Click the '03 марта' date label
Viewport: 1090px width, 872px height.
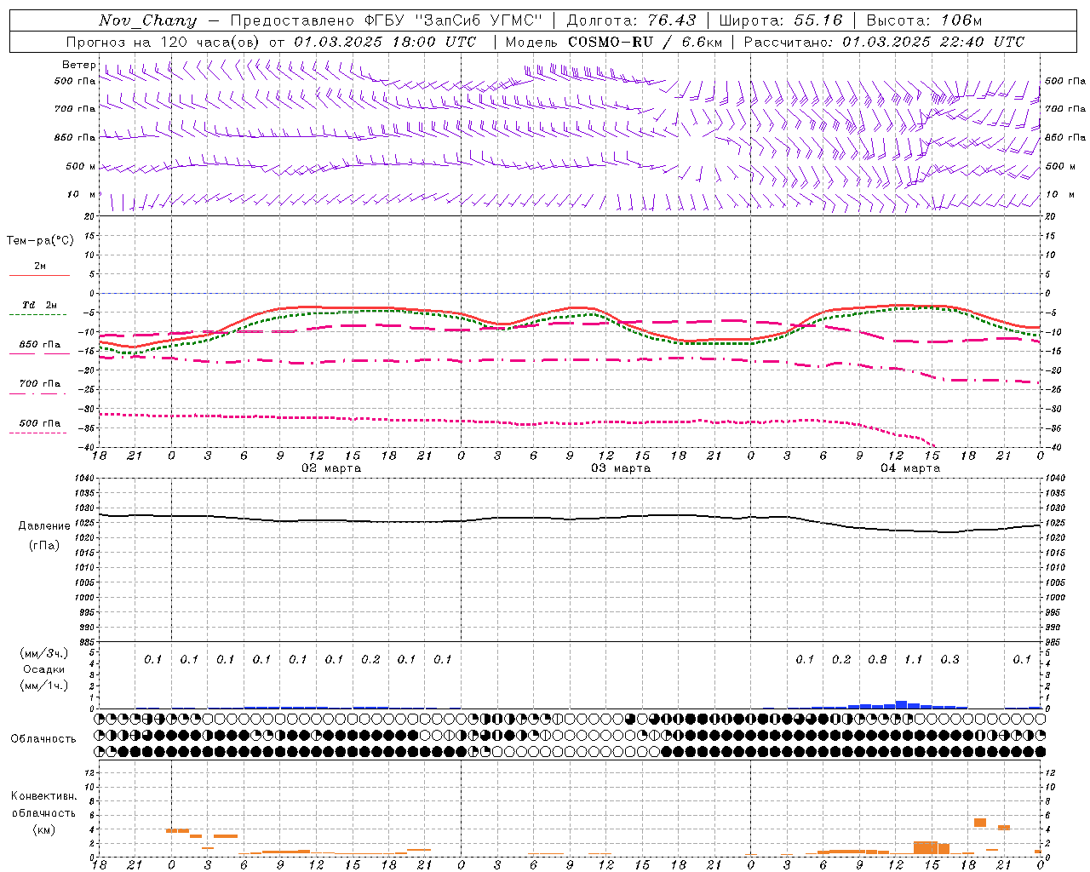tap(621, 468)
